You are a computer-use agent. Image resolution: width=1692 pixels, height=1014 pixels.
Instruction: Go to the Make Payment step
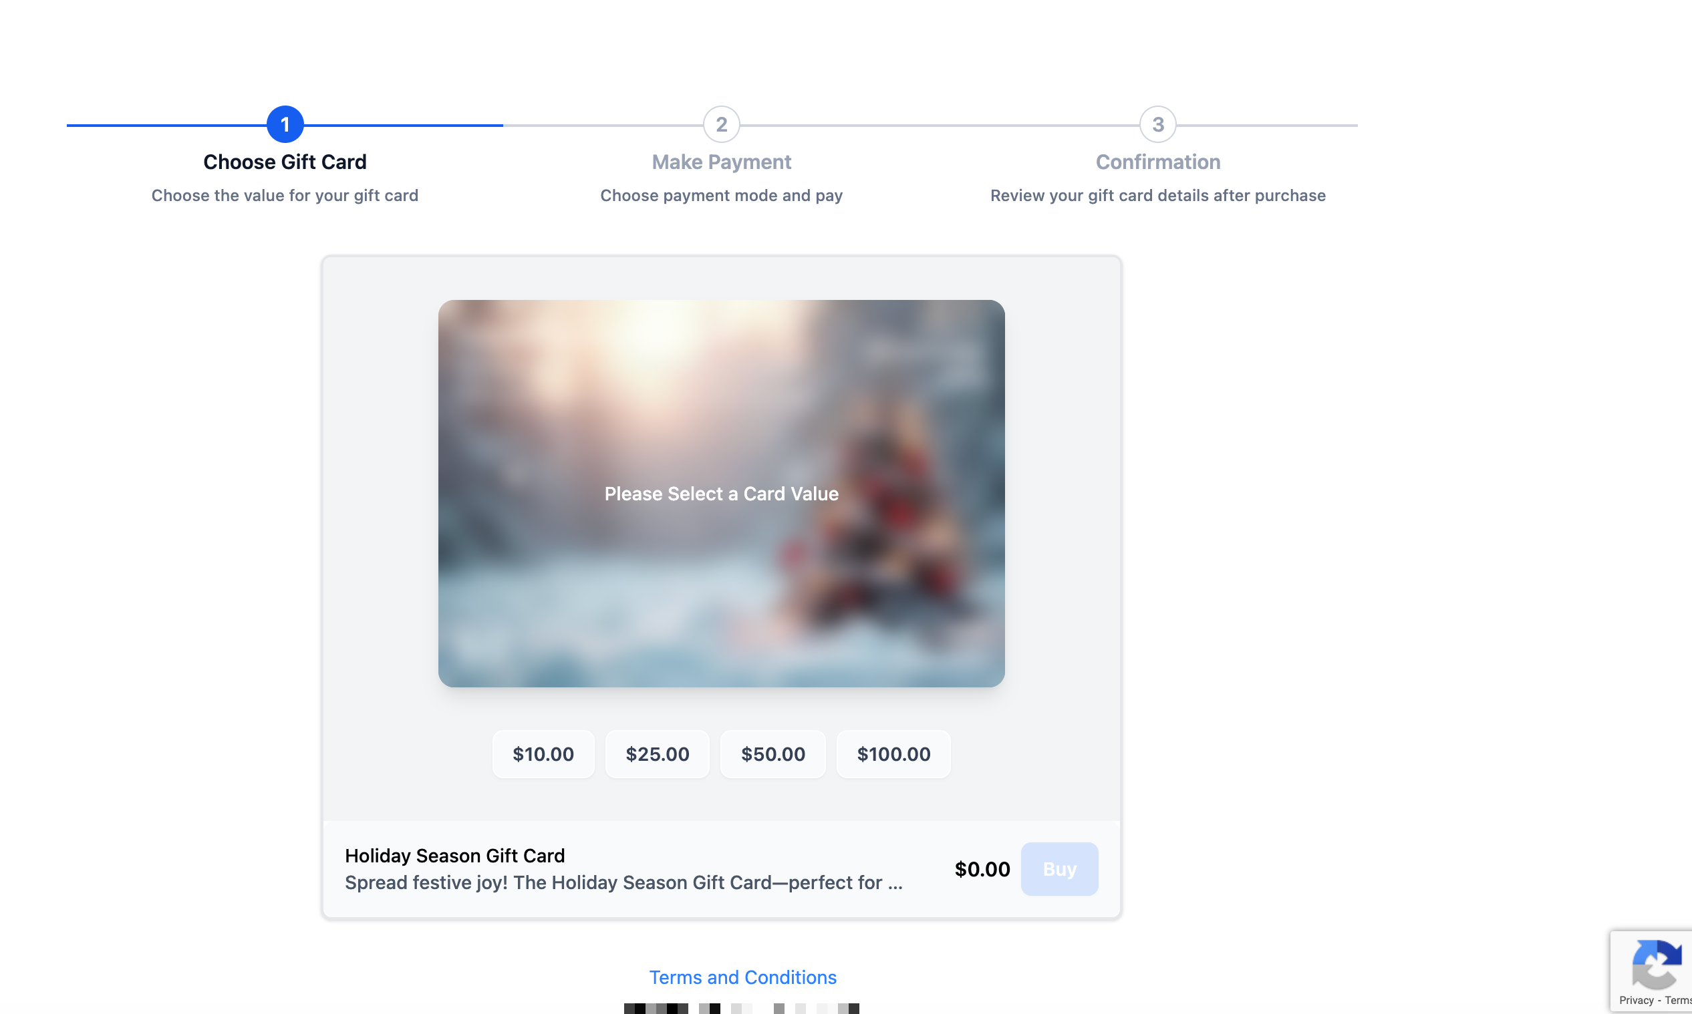[721, 162]
